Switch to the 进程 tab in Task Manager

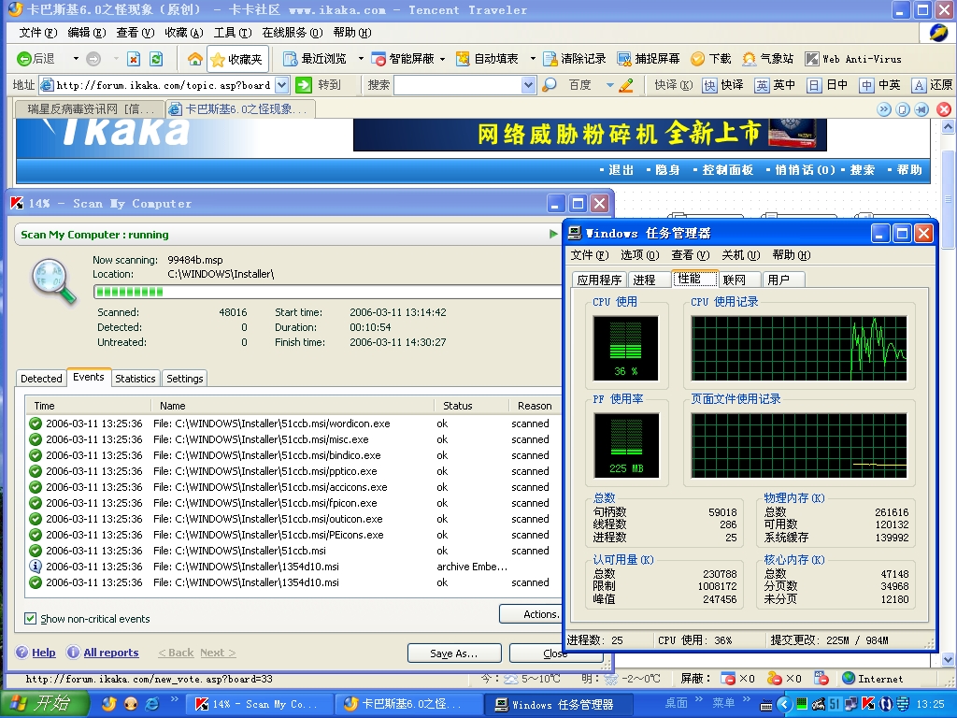tap(644, 280)
